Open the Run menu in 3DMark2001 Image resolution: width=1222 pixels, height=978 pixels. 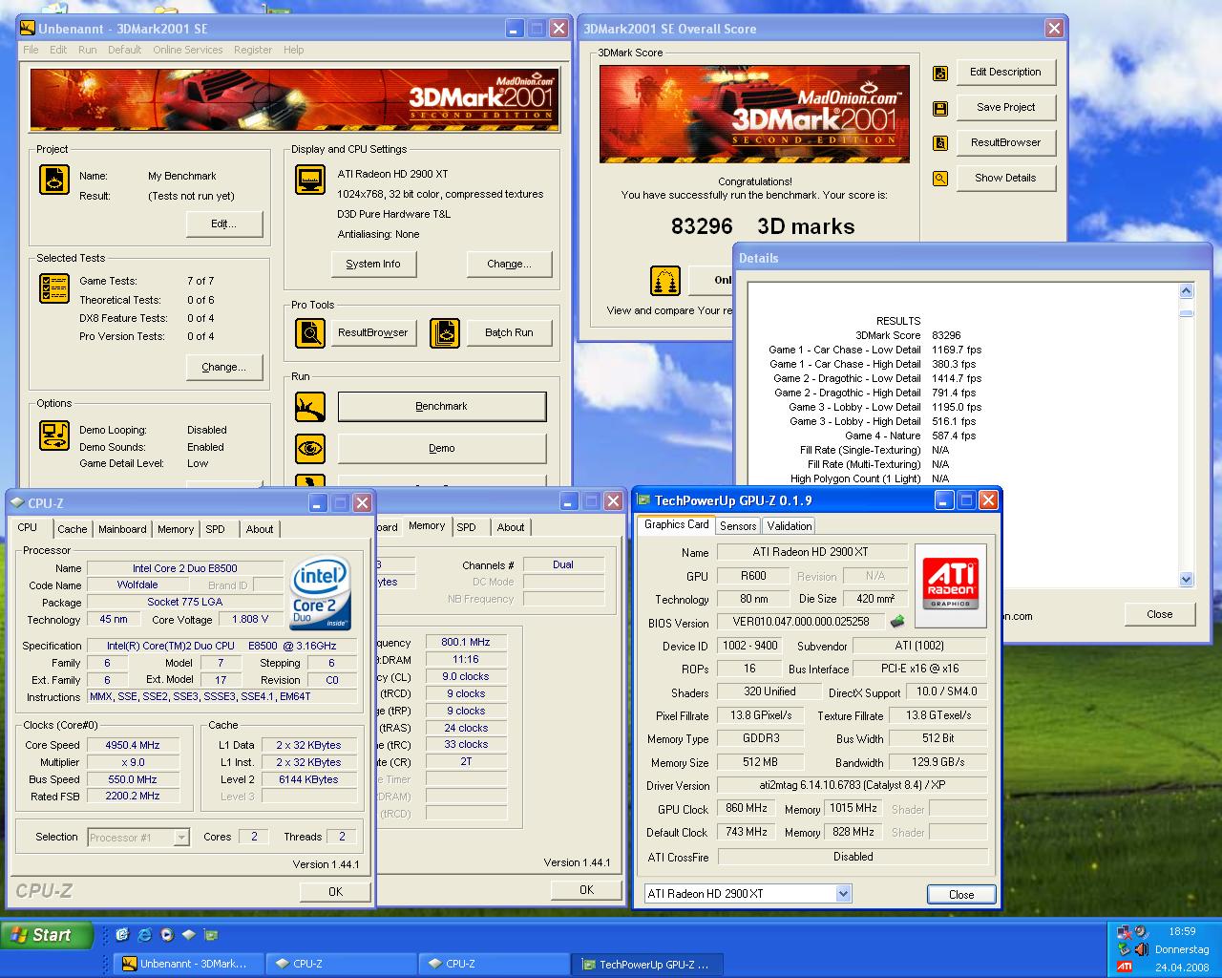point(87,50)
